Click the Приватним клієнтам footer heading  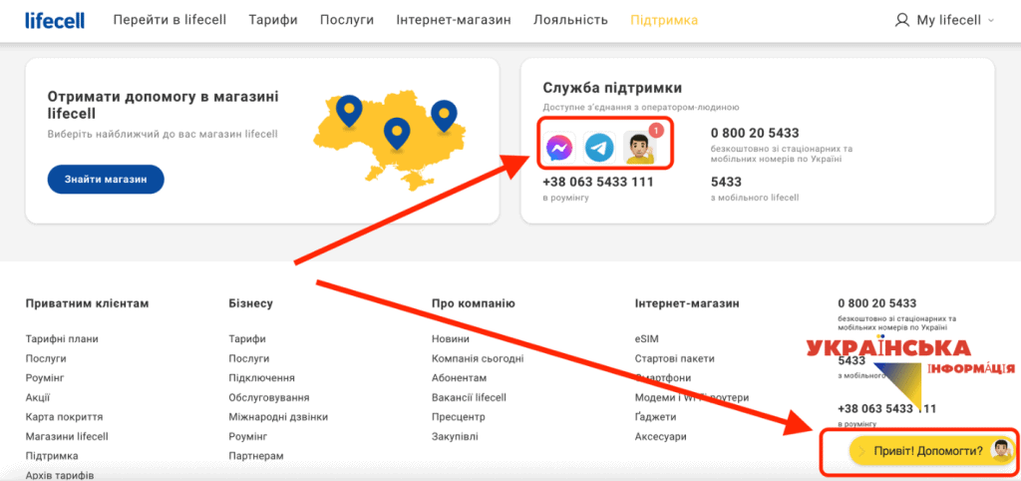pyautogui.click(x=88, y=303)
